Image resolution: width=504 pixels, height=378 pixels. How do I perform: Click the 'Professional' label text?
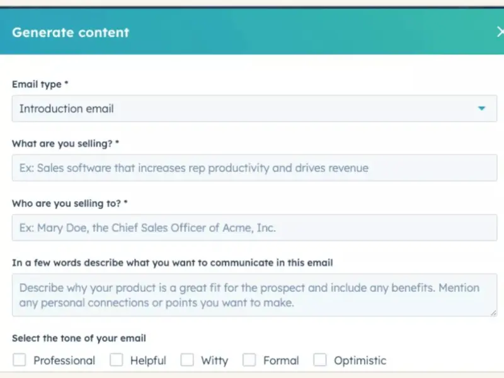[64, 361]
